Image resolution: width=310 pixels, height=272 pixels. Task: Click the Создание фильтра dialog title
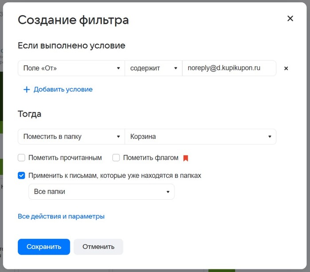click(73, 20)
